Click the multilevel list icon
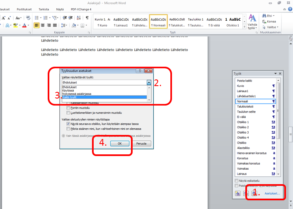This screenshot has width=293, height=209. [x=54, y=18]
